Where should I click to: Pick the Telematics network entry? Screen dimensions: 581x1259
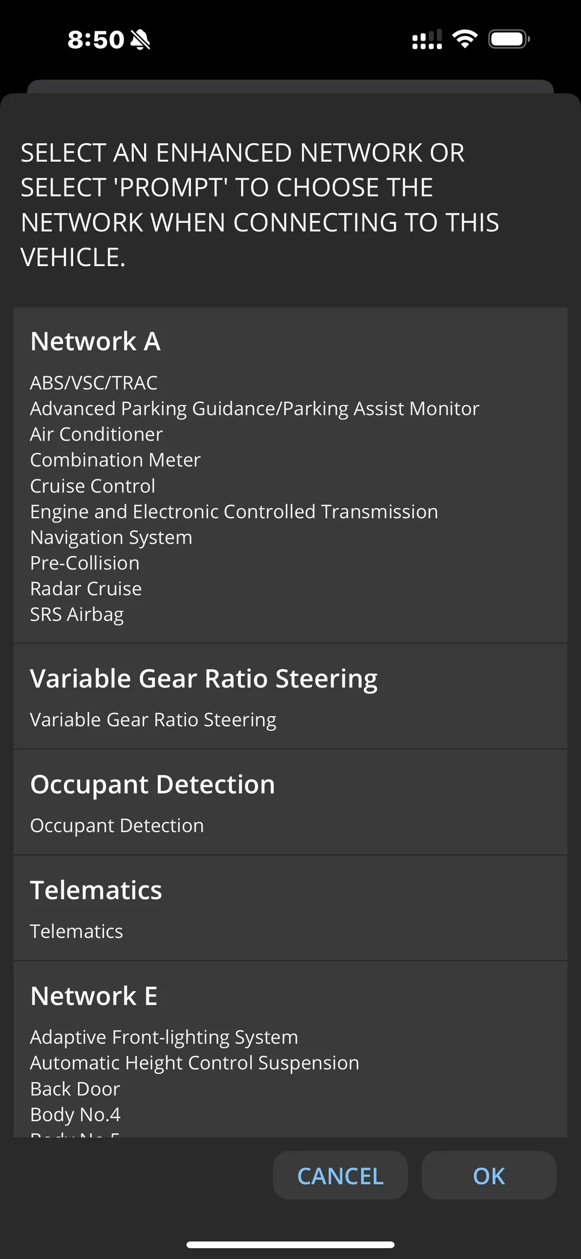(x=290, y=908)
